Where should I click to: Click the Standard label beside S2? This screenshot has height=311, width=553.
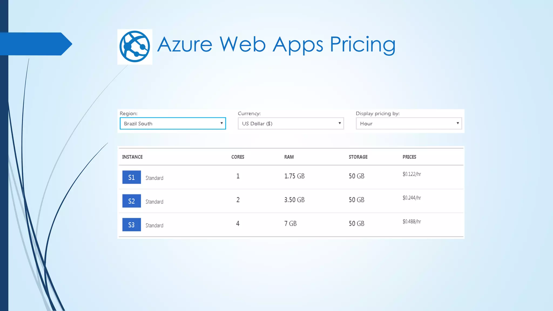click(154, 202)
